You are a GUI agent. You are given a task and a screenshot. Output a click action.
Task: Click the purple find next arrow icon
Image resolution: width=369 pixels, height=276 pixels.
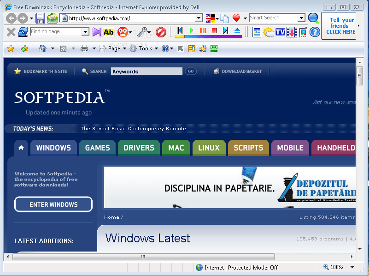[96, 32]
